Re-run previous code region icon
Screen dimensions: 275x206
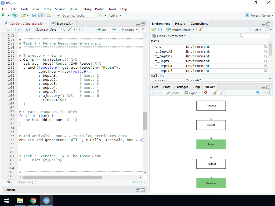114,30
